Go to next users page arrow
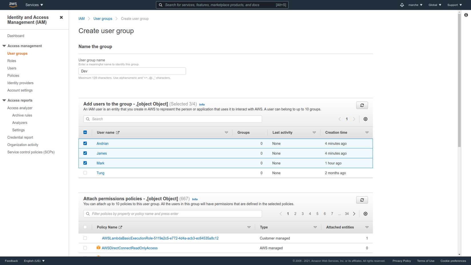Image resolution: width=471 pixels, height=265 pixels. click(354, 119)
